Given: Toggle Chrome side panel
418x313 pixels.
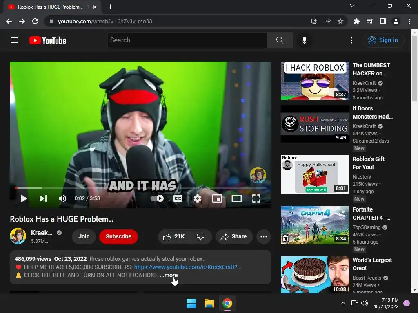Looking at the screenshot, I should click(x=383, y=21).
